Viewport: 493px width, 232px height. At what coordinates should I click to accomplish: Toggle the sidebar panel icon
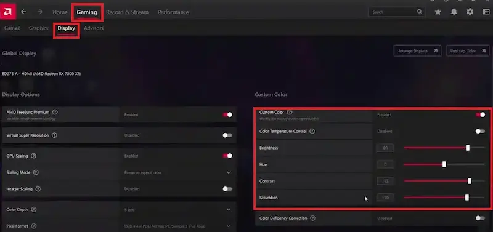click(486, 12)
